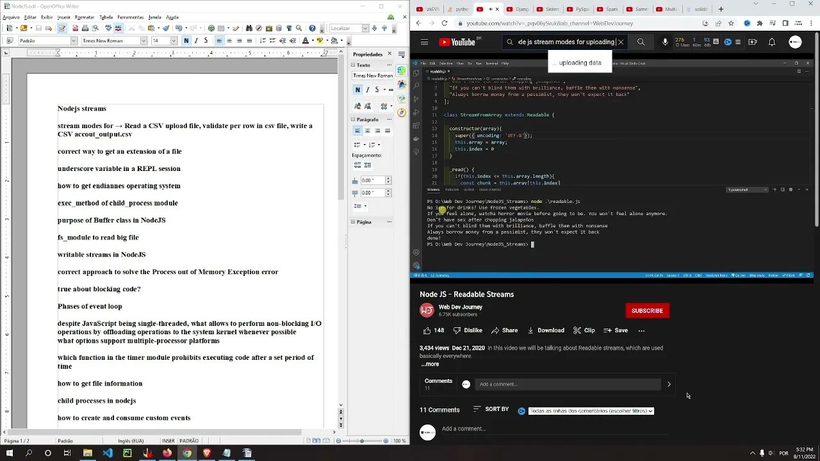Click the Download button under video
This screenshot has height=461, width=820.
click(x=545, y=330)
